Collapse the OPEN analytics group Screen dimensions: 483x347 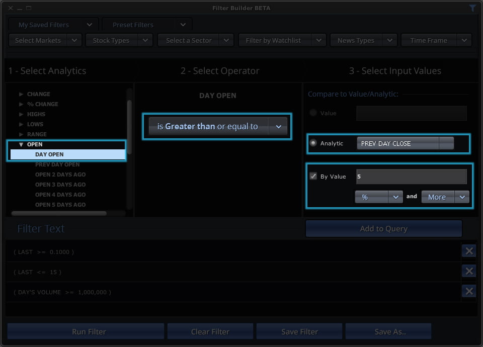pos(21,144)
